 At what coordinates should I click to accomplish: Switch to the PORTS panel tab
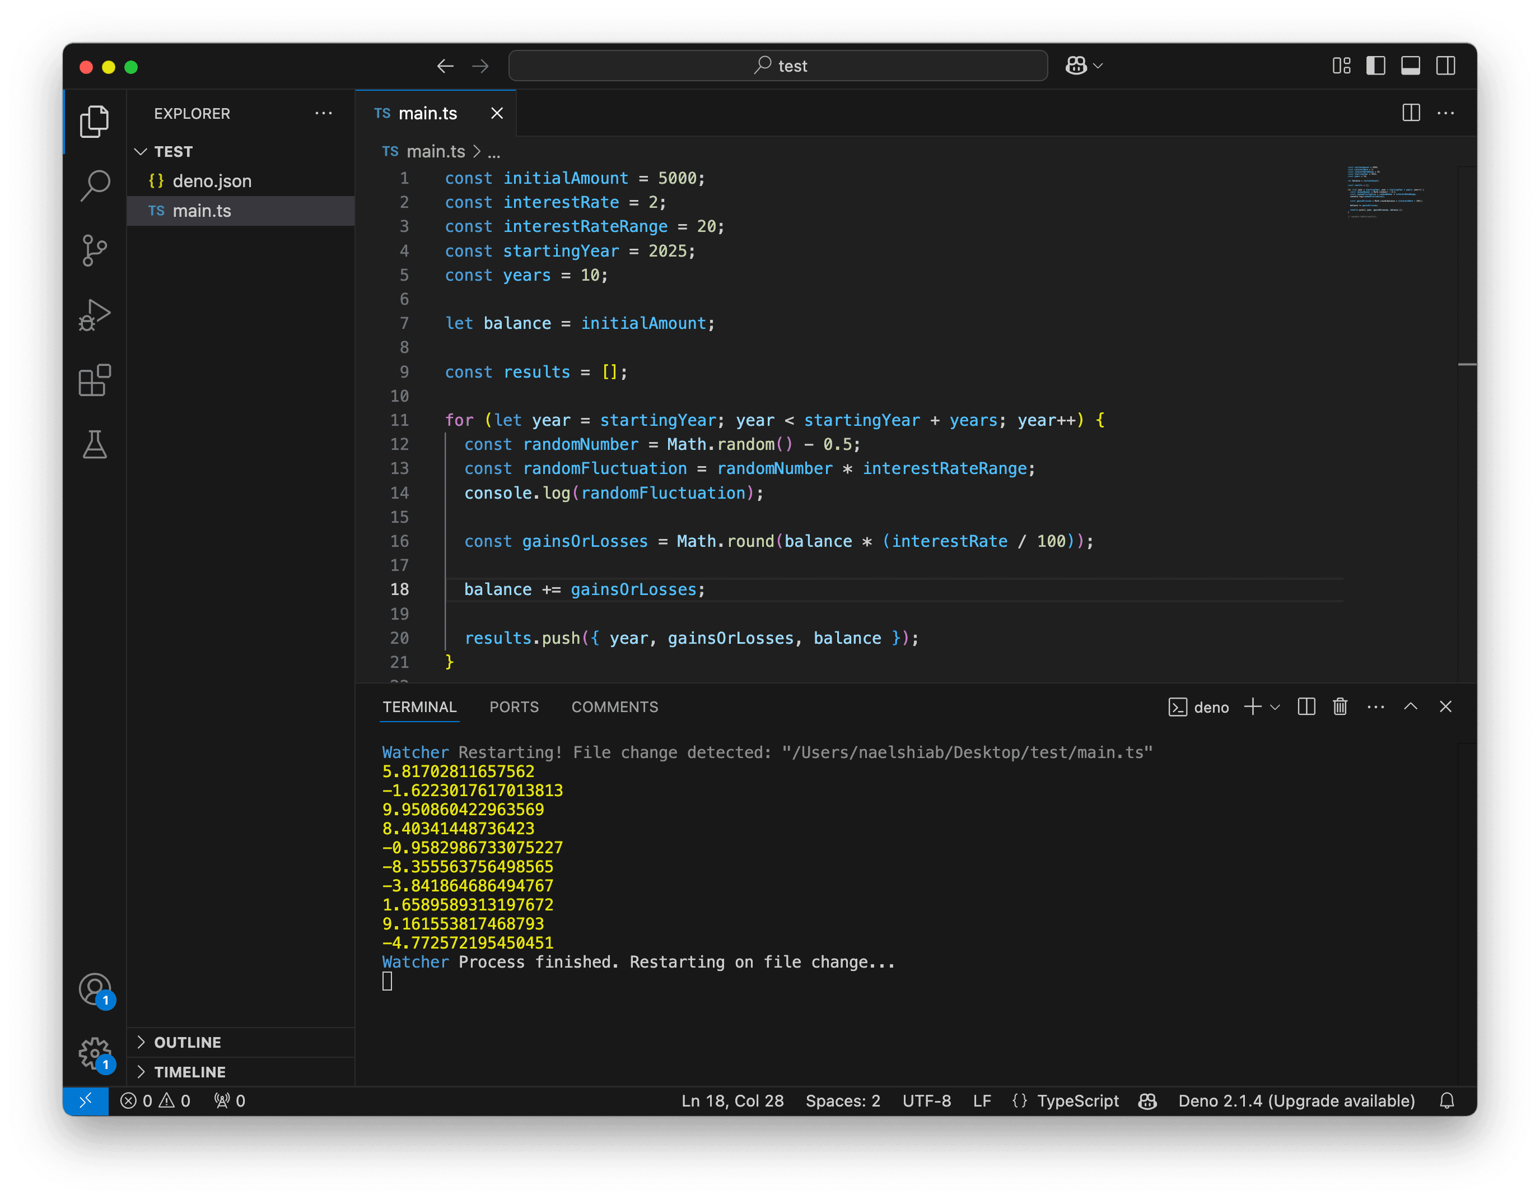point(514,707)
